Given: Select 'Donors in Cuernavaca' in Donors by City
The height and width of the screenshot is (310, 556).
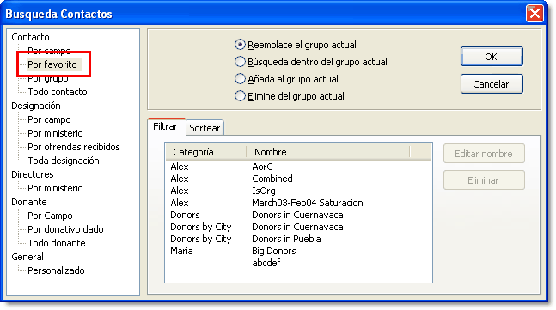Looking at the screenshot, I should 298,227.
